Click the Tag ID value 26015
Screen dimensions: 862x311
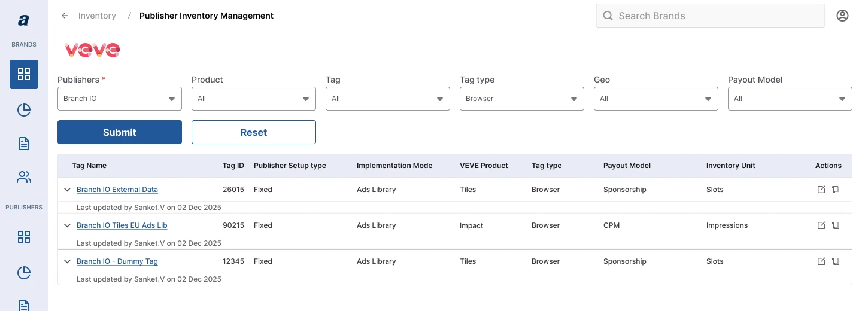[233, 190]
